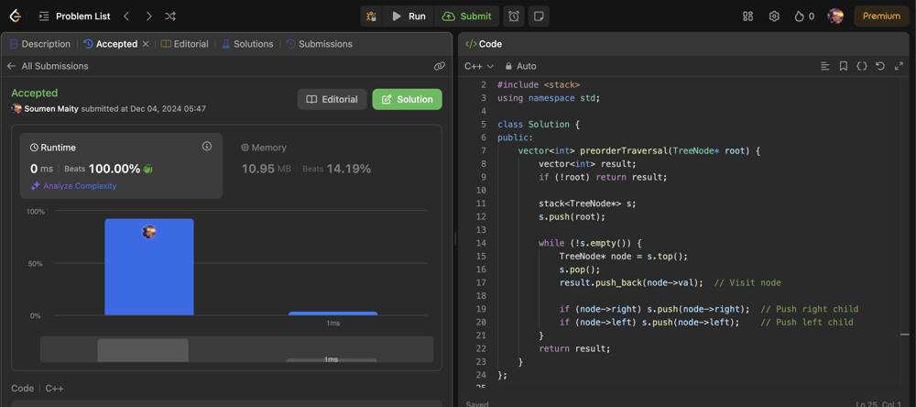The height and width of the screenshot is (407, 916).
Task: Pick a random problem with shuffle icon
Action: tap(170, 16)
